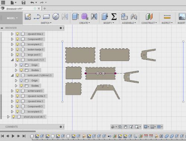The height and width of the screenshot is (141, 186).
Task: Jump timeline to the beginning
Action: point(2,136)
